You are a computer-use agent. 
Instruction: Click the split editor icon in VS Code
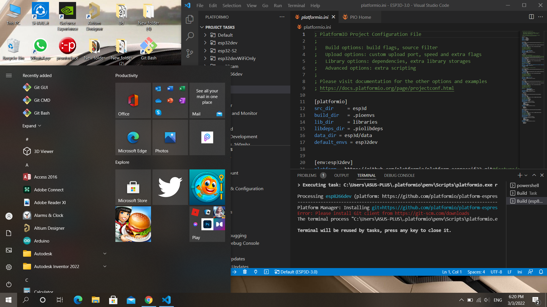pyautogui.click(x=531, y=17)
